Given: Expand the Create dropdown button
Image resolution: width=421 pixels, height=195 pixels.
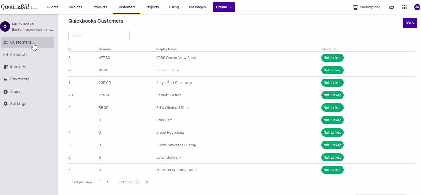Looking at the screenshot, I should [224, 7].
